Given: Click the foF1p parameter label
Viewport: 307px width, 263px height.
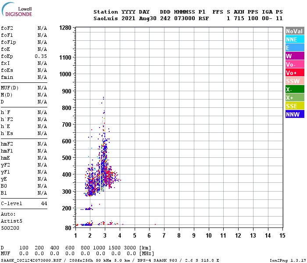Looking at the screenshot, I should pyautogui.click(x=8, y=42).
